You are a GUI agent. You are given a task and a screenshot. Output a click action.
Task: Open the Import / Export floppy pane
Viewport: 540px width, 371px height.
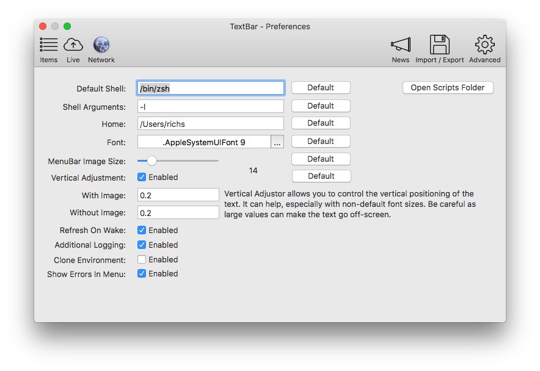coord(439,50)
